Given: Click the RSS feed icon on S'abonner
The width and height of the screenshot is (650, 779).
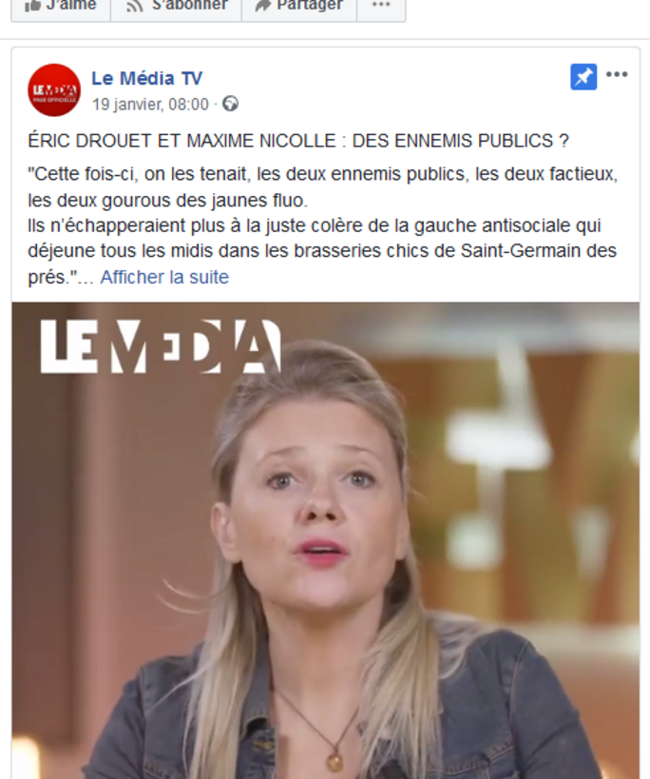Looking at the screenshot, I should (134, 6).
